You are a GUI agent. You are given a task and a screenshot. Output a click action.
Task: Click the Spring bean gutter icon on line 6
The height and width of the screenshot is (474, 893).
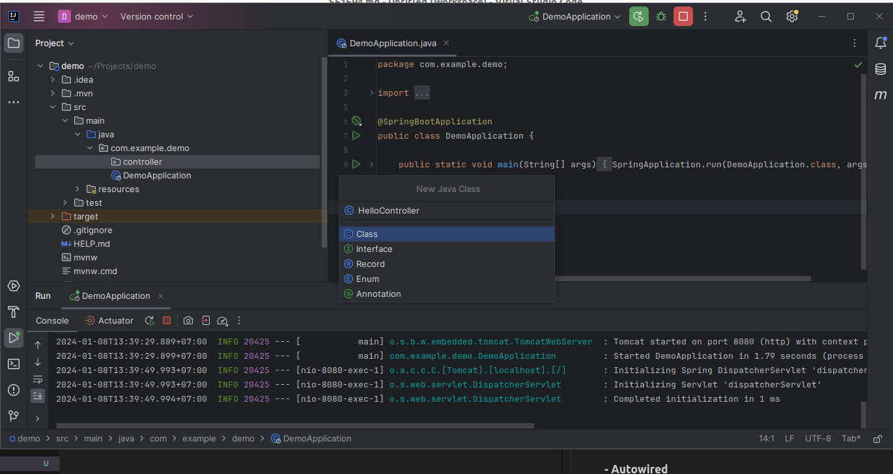point(356,121)
